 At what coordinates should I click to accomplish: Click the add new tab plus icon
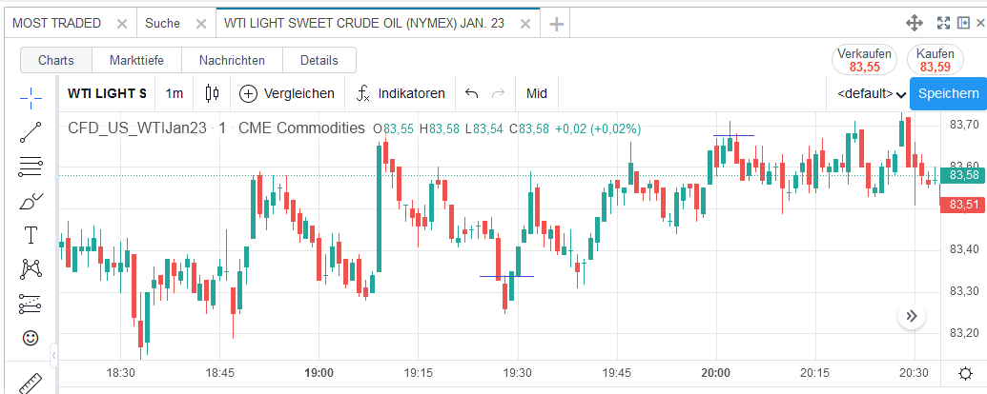557,24
